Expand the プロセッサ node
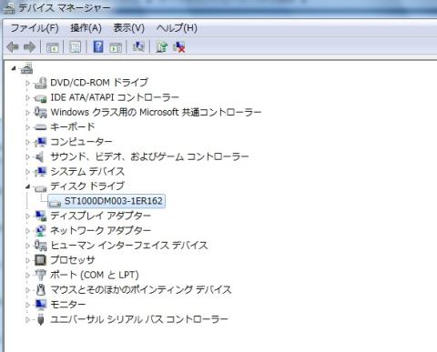This screenshot has height=352, width=437. [x=27, y=260]
